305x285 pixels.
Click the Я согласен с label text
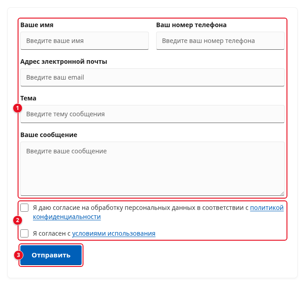(51, 233)
